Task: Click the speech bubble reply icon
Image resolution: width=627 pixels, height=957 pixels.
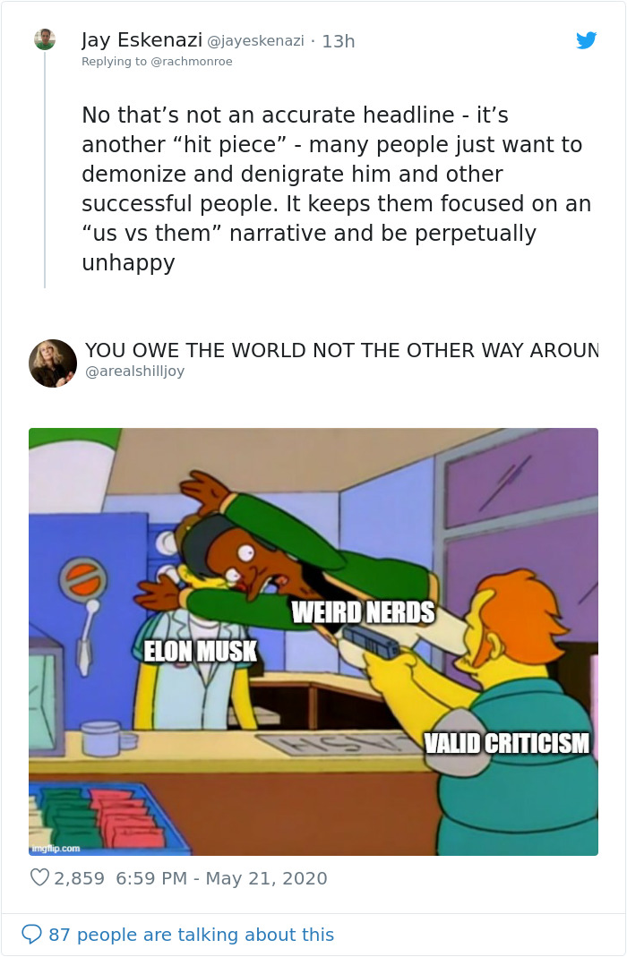Action: click(x=31, y=934)
